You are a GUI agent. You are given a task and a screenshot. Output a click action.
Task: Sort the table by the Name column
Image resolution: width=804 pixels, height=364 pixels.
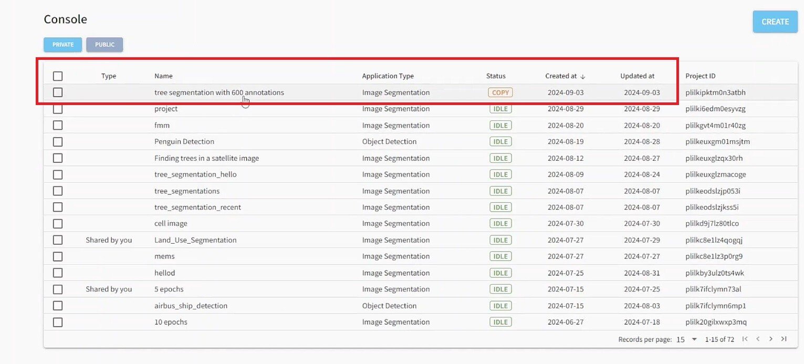pyautogui.click(x=163, y=76)
